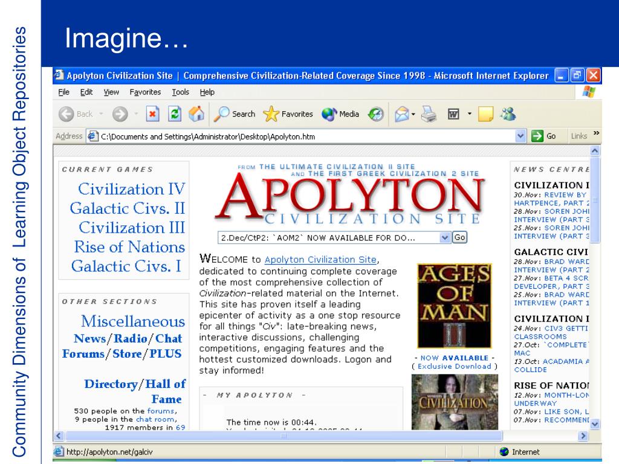
Task: Open the Chat link
Action: [x=169, y=338]
